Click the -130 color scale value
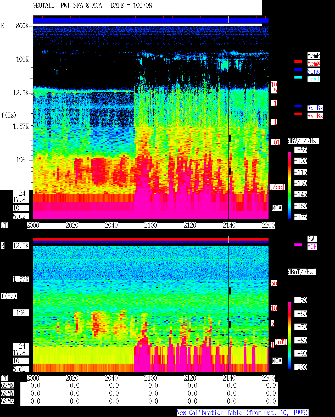Viewport: 335px width, 417px height. (301, 184)
